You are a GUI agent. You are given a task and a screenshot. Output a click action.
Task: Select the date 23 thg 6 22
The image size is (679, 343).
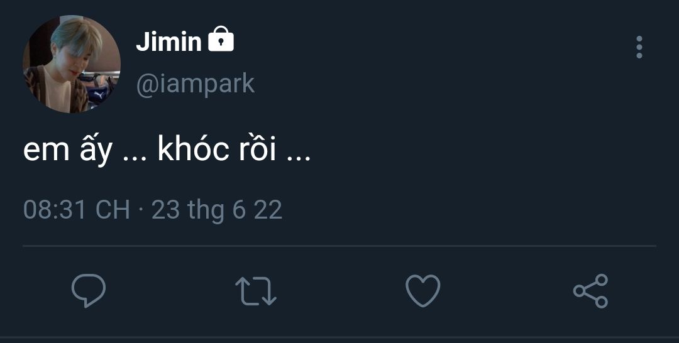pos(216,210)
